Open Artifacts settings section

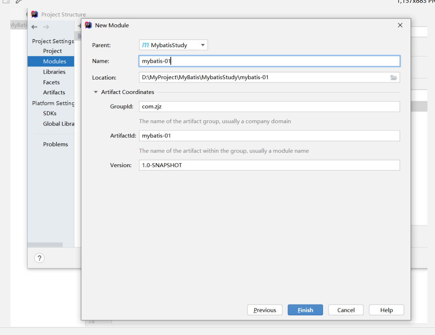54,92
